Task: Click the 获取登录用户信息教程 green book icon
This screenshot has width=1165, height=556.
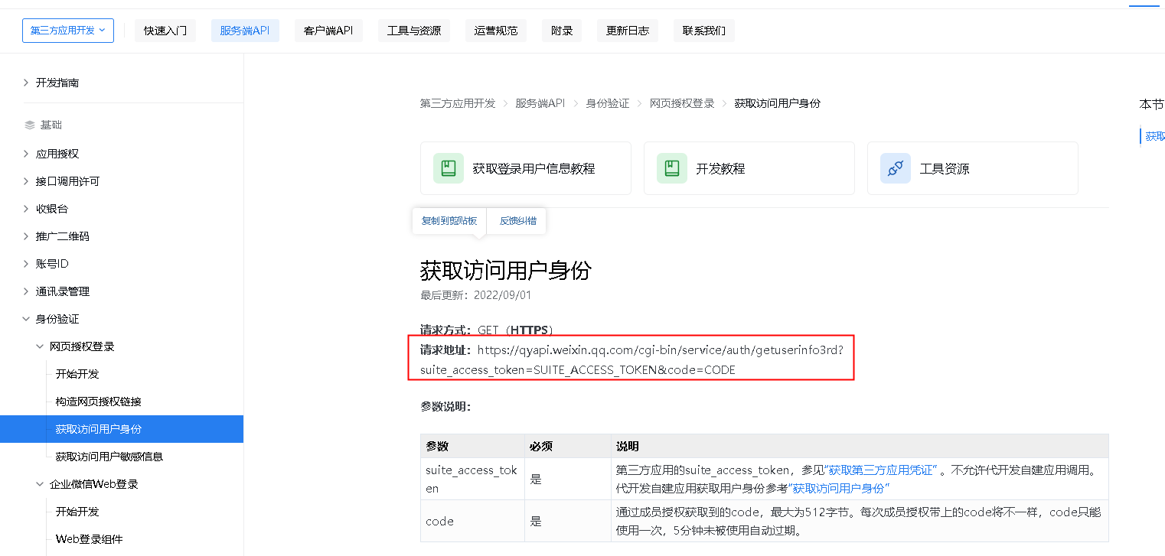Action: click(449, 167)
